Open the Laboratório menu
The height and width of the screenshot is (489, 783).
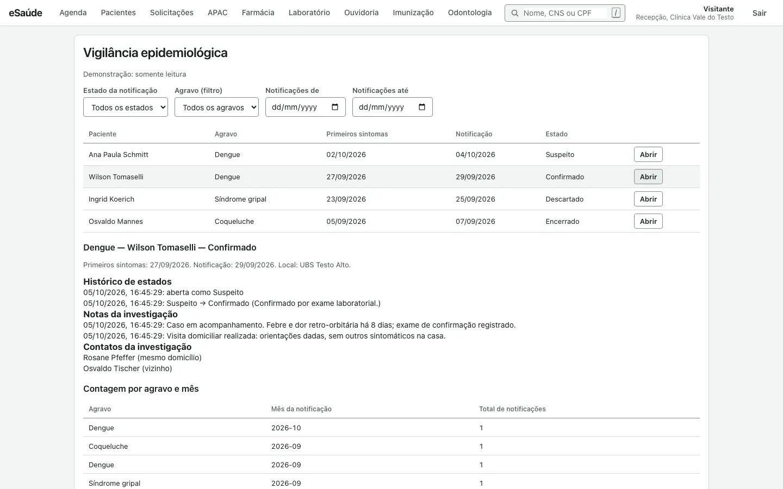309,12
